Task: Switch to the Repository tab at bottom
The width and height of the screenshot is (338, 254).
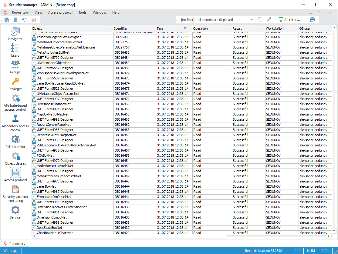Action: coord(15,244)
